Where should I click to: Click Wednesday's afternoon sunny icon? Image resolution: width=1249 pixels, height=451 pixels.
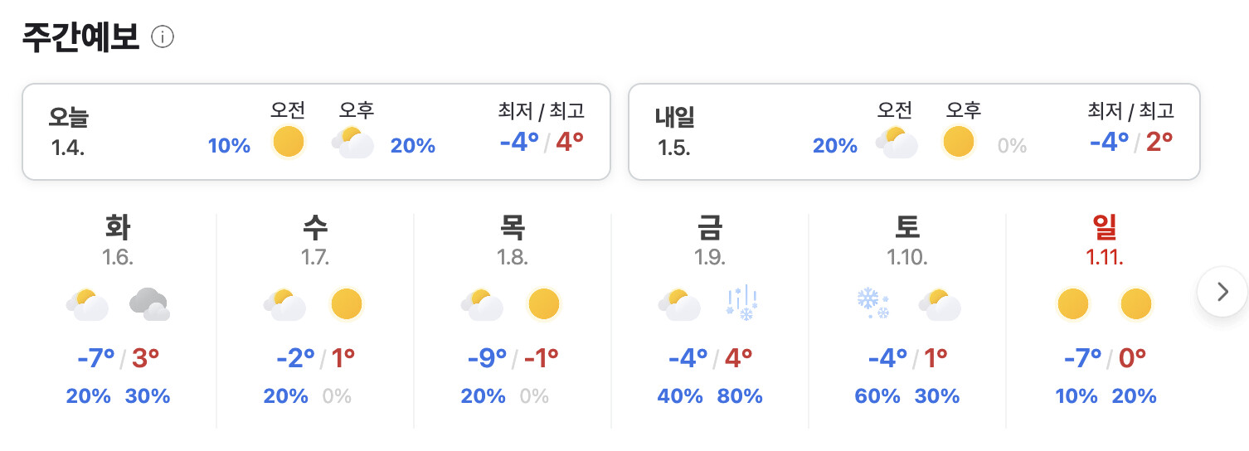[347, 304]
